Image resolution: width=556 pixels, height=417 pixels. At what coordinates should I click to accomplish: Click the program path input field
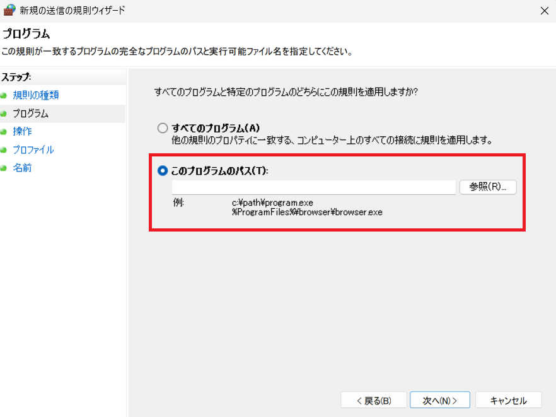pos(314,187)
